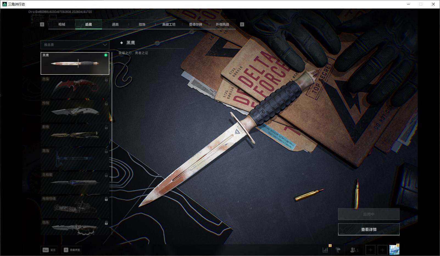The height and width of the screenshot is (256, 440).
Task: Click the 黑鹰 title text
Action: coord(130,43)
